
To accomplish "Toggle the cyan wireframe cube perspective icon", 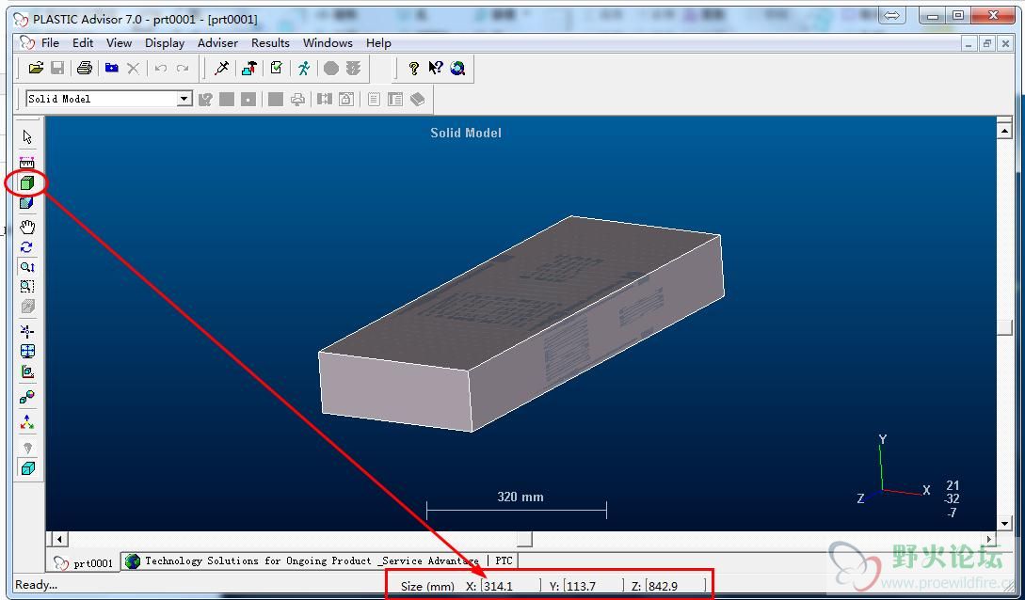I will [26, 468].
